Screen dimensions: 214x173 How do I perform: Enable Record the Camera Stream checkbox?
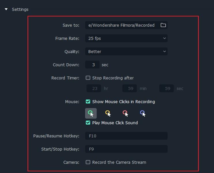coord(88,162)
